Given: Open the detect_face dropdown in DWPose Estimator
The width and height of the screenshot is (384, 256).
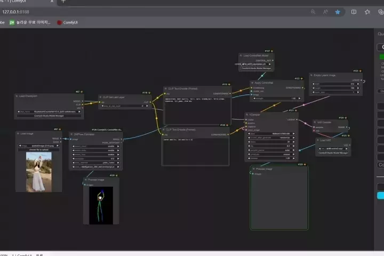Looking at the screenshot, I should pos(96,155).
